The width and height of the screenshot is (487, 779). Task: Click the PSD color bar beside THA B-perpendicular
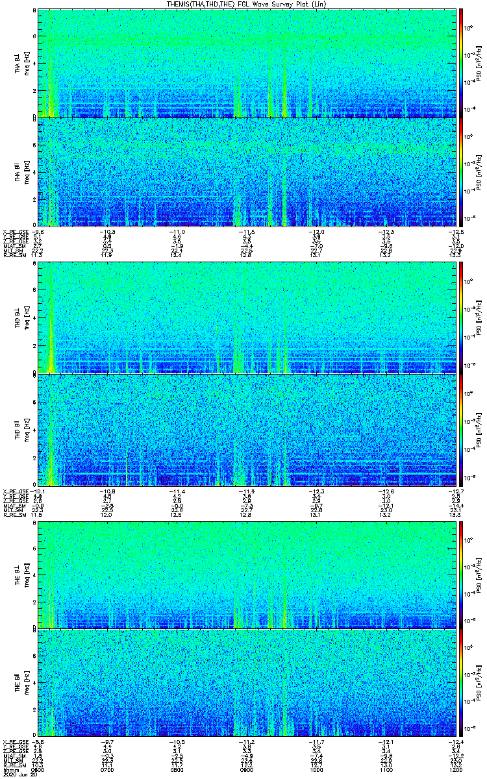click(x=461, y=63)
